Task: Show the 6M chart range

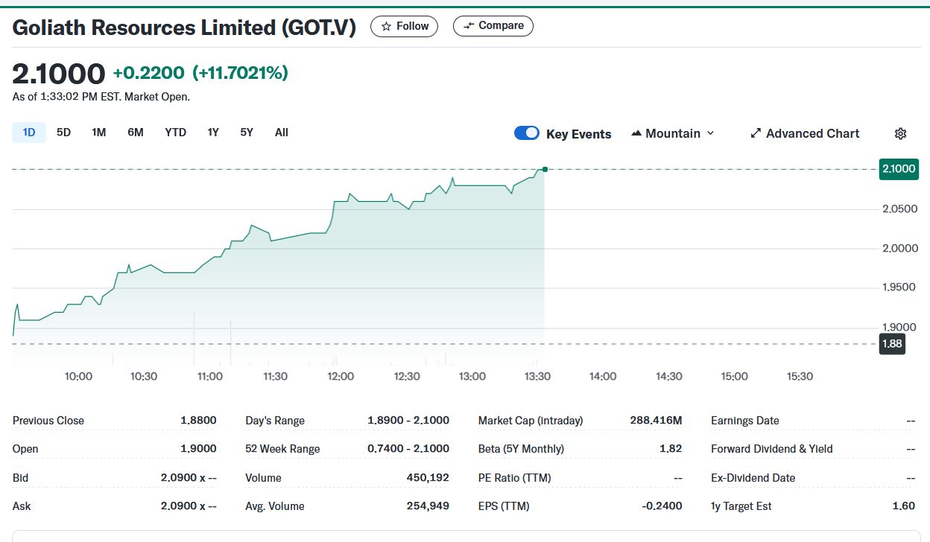Action: coord(136,133)
